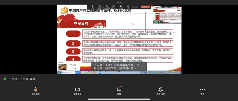Expand the share dropdown arrow in shared toolbar
Viewport: 238px width, 101px height.
tap(130, 6)
